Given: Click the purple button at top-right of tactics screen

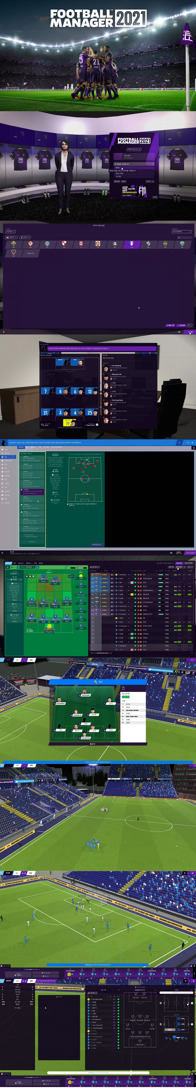Looking at the screenshot, I should 190,553.
